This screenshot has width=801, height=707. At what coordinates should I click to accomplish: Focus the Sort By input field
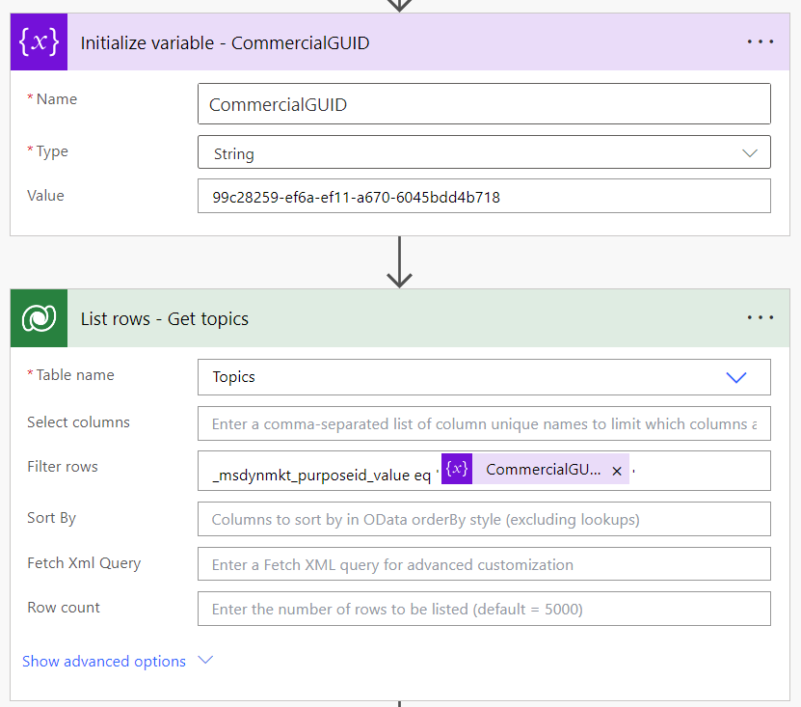coord(483,519)
